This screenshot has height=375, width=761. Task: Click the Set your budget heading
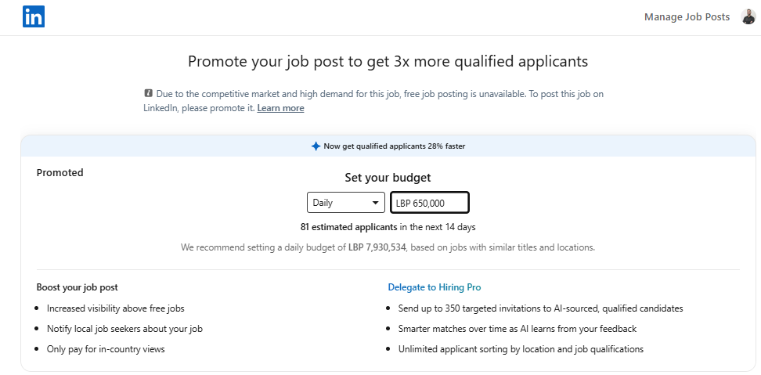pyautogui.click(x=388, y=178)
